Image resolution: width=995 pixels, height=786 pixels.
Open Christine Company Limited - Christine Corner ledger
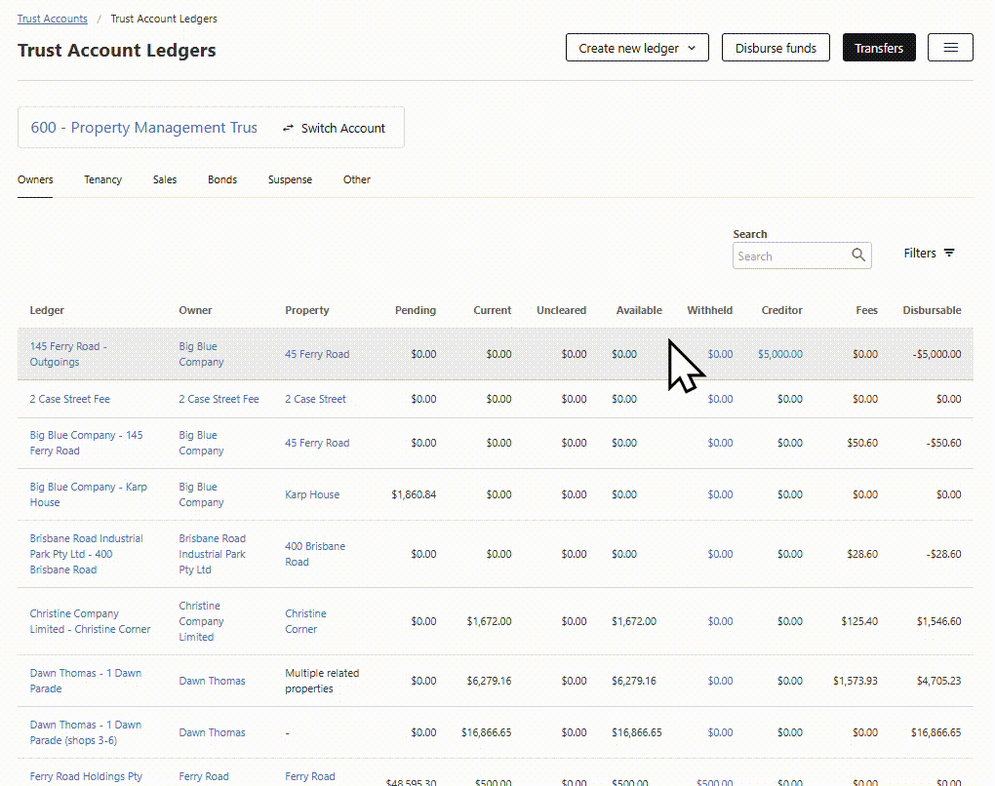point(90,621)
